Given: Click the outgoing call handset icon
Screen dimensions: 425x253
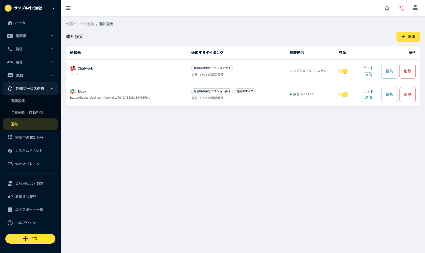Looking at the screenshot, I should [x=10, y=49].
